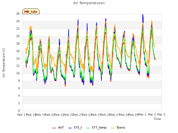178x133 pixels.
Task: Click the Time axis title
Action: (157, 119)
